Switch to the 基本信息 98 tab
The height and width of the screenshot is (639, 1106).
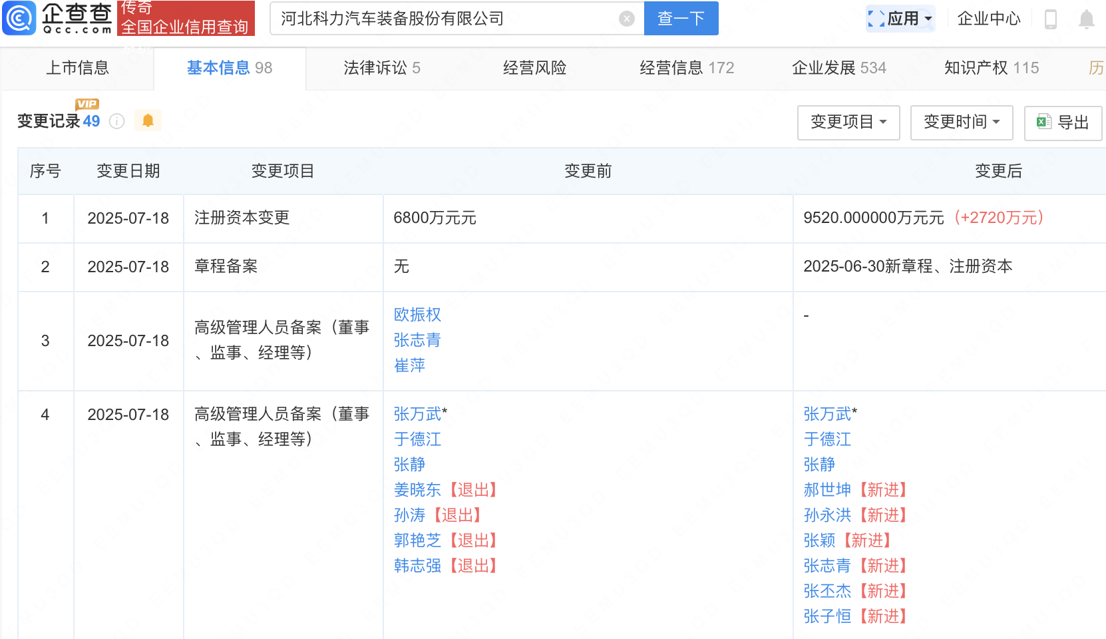[x=230, y=68]
